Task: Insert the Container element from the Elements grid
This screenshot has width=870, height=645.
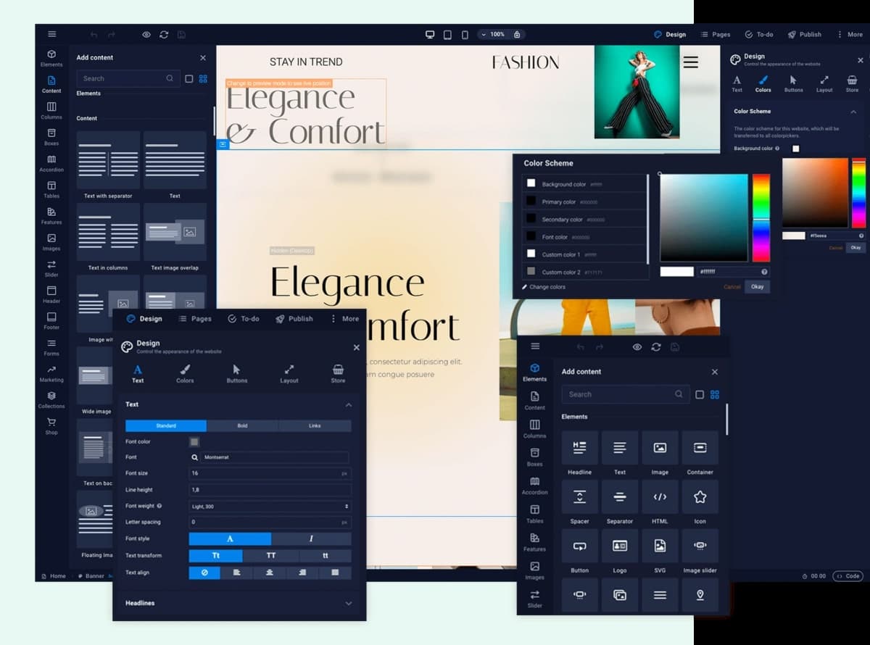Action: 700,448
